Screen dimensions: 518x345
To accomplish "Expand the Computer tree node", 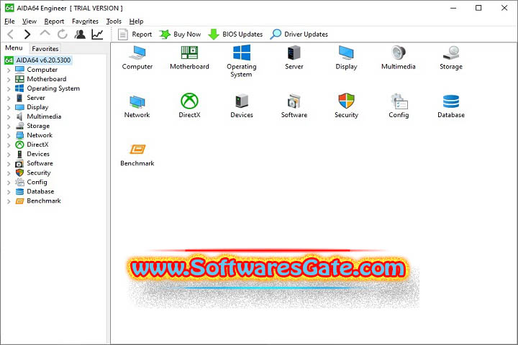I will (x=9, y=70).
